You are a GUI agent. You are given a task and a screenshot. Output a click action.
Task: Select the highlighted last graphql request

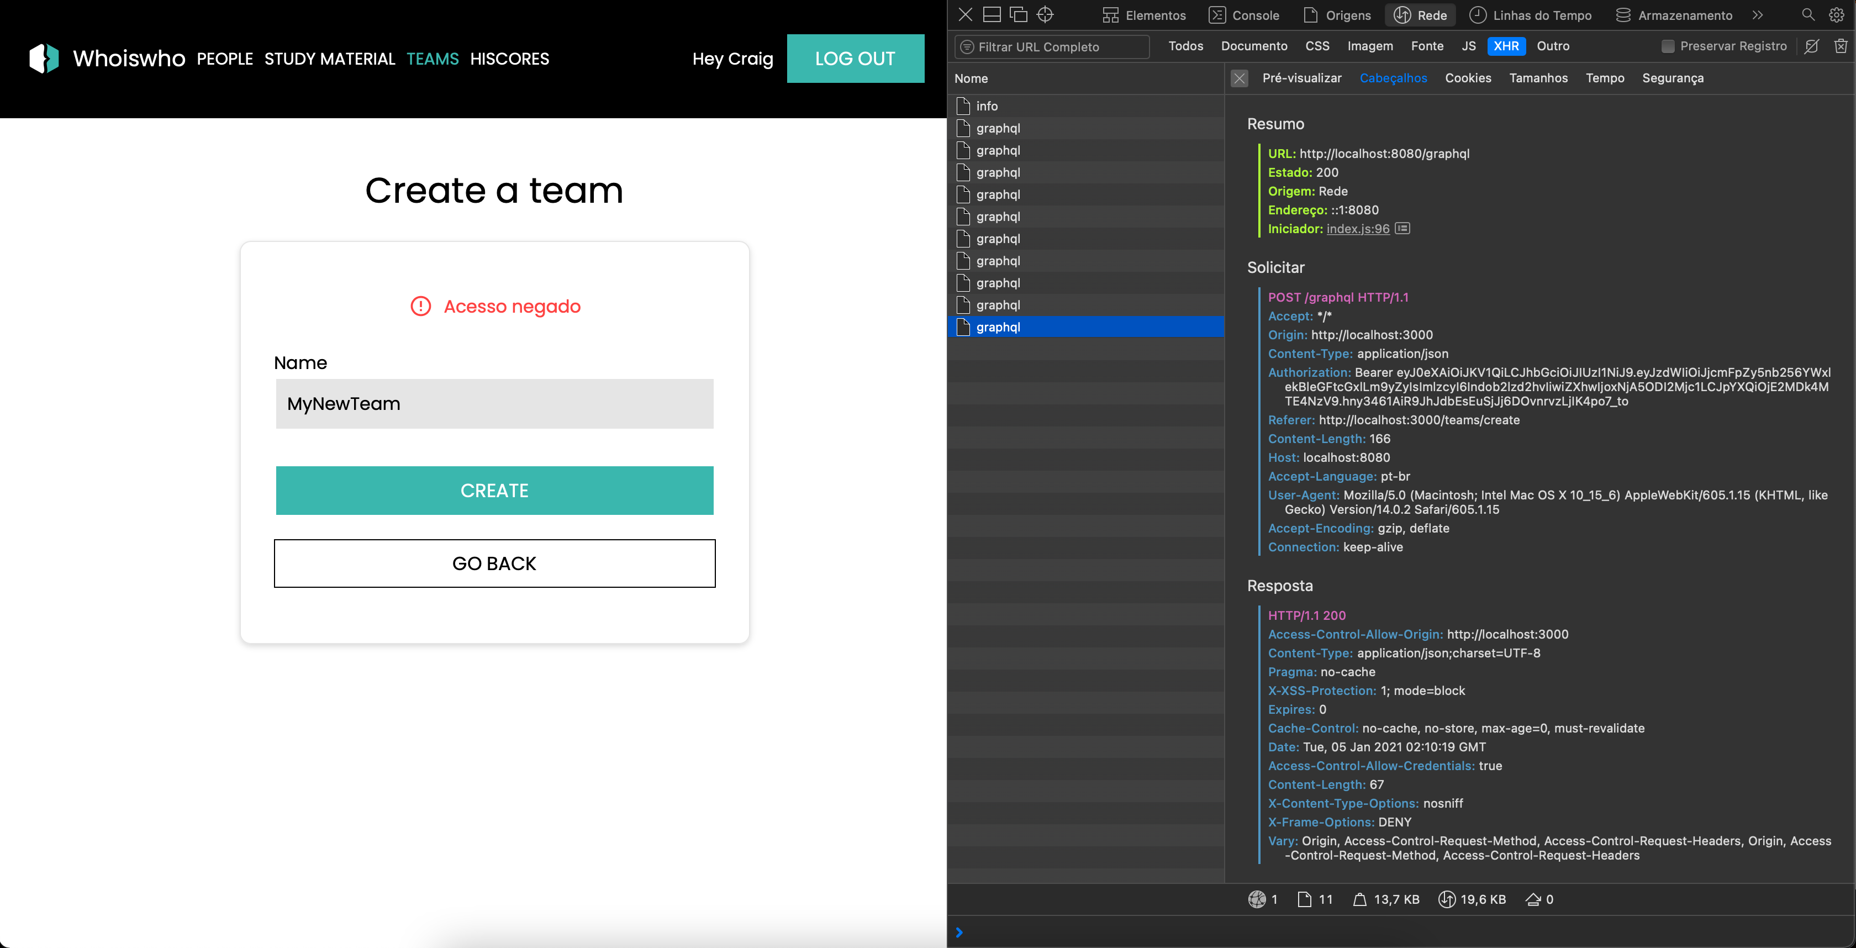pos(1086,327)
